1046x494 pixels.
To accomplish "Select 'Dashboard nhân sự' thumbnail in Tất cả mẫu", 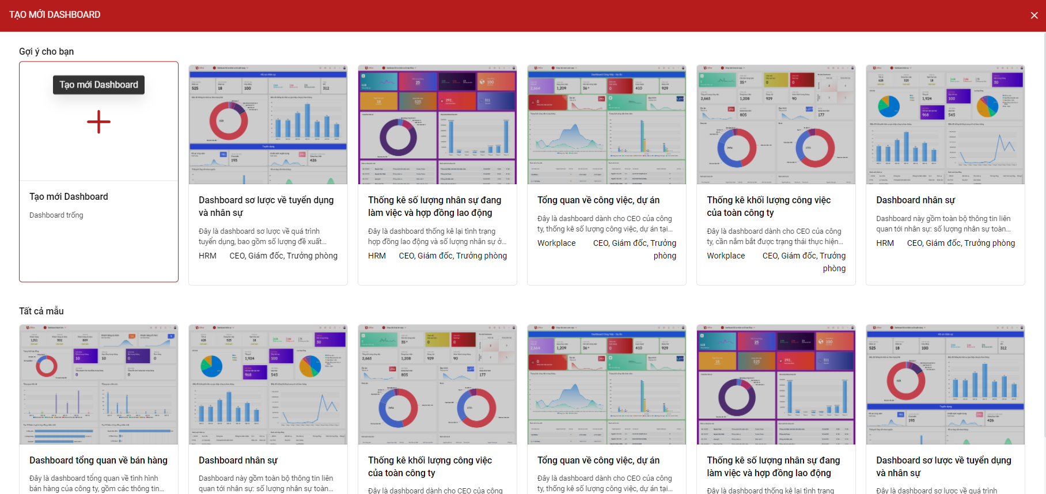I will (x=268, y=384).
